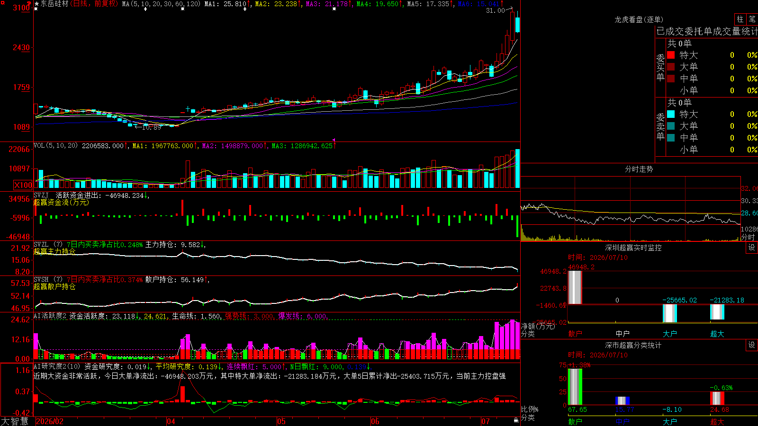Click the 小单 row under 委卖单
The width and height of the screenshot is (758, 426).
[712, 150]
